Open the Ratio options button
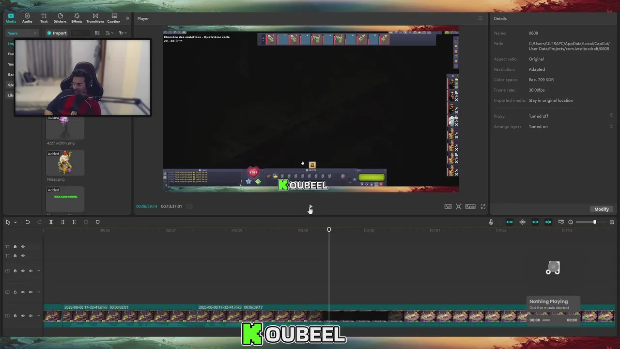Image resolution: width=620 pixels, height=349 pixels. click(470, 206)
